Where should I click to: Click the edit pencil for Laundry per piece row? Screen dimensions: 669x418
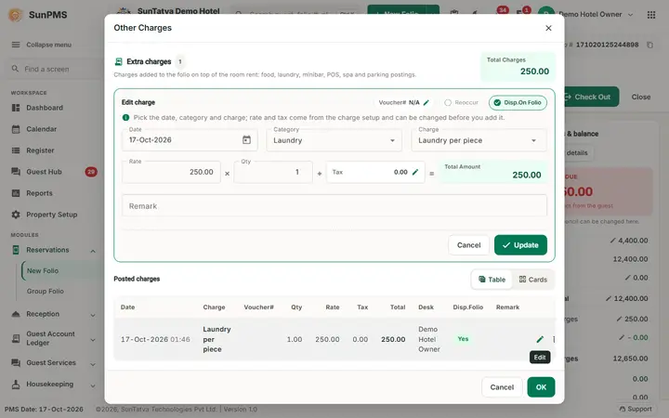pyautogui.click(x=540, y=340)
